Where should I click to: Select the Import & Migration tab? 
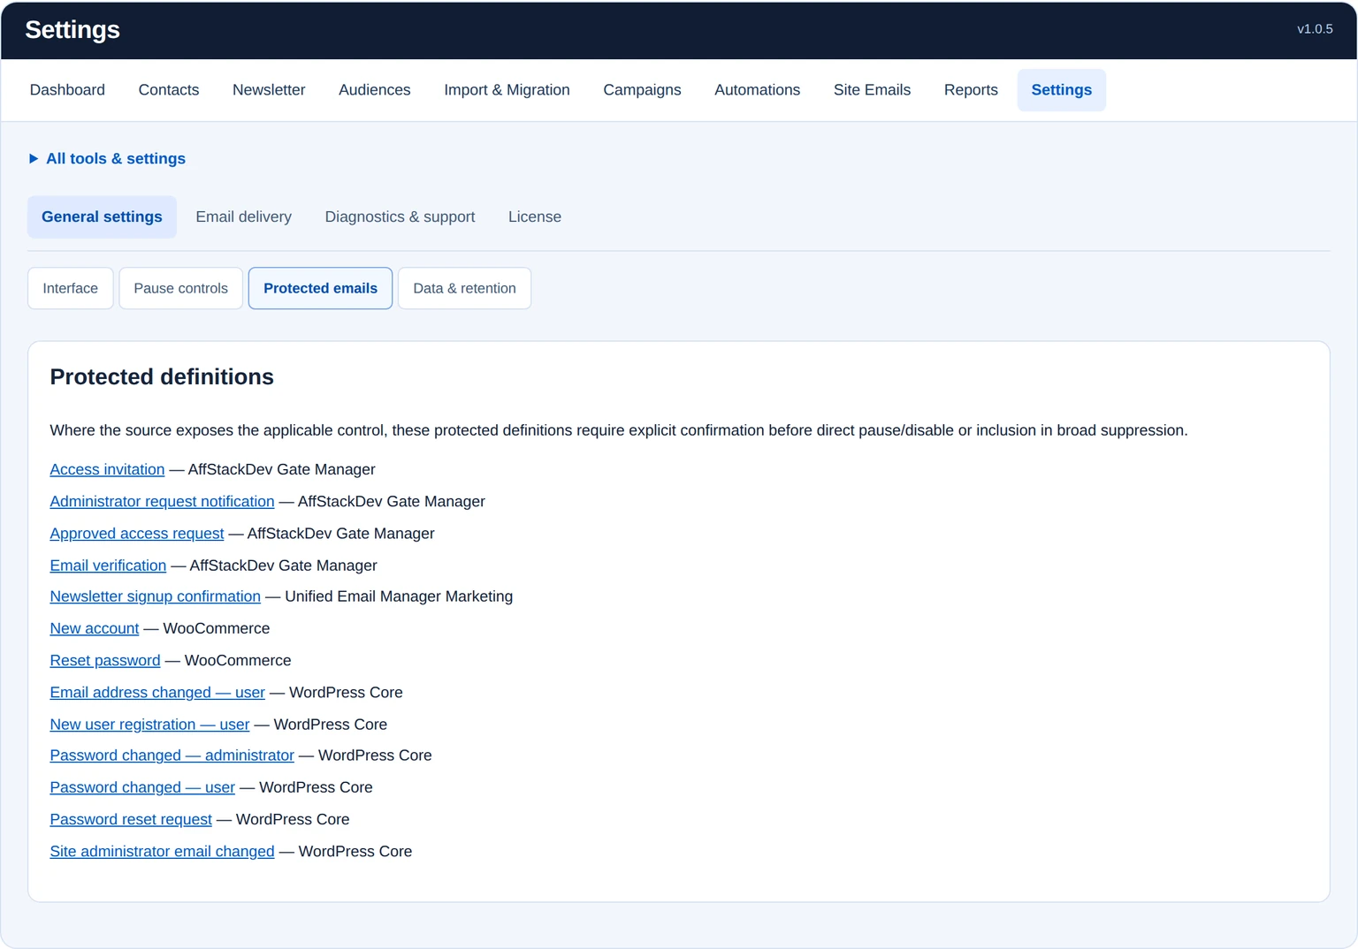507,90
